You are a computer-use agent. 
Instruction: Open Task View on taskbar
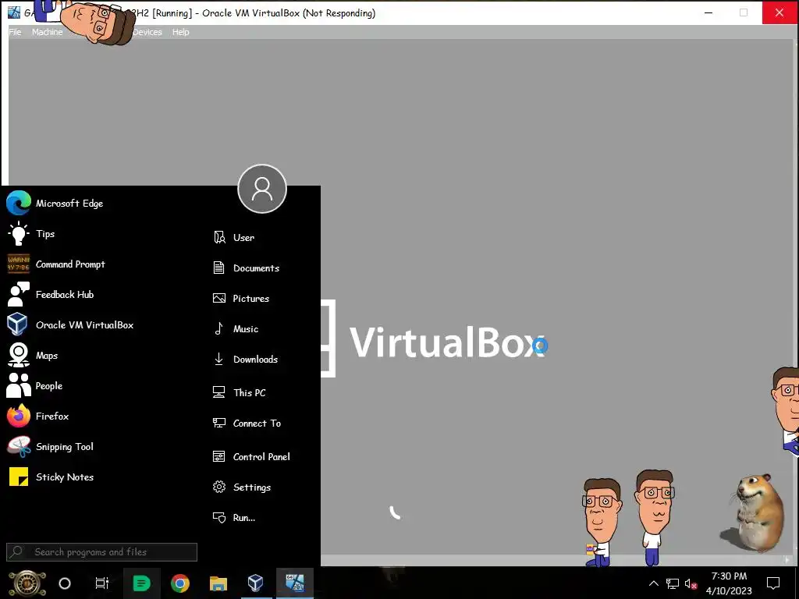[102, 583]
